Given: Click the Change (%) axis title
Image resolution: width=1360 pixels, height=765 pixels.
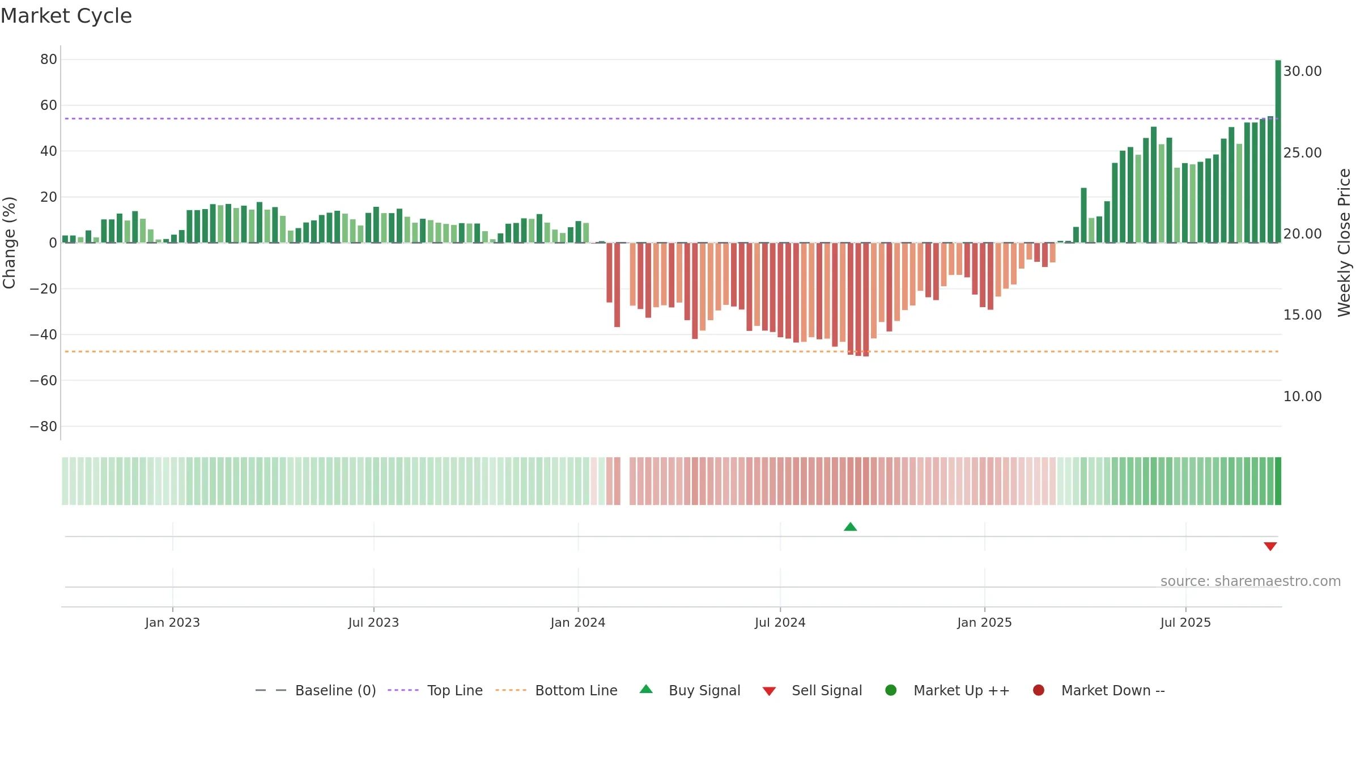Looking at the screenshot, I should (9, 243).
